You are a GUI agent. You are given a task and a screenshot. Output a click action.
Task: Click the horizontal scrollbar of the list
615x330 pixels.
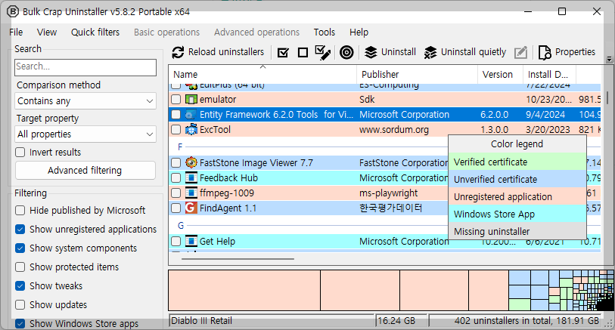pos(238,259)
